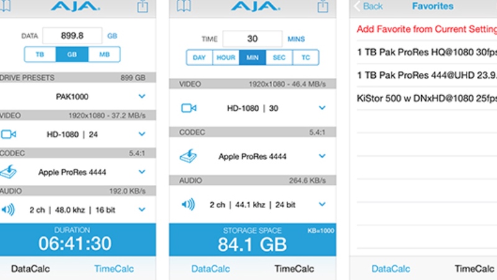Open the HD-1080 | 24 video format dropdown
497x280 pixels.
point(142,134)
